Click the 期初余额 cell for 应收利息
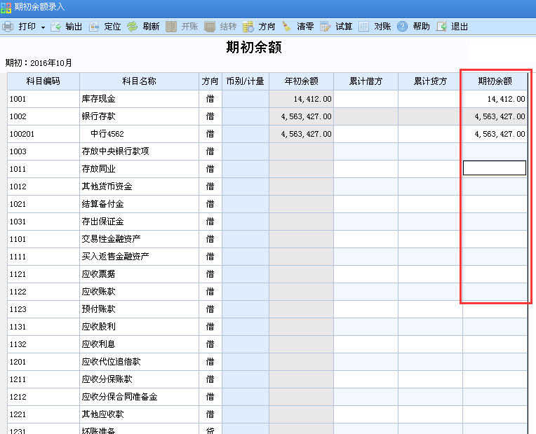Viewport: 536px width, 434px height. click(x=495, y=344)
